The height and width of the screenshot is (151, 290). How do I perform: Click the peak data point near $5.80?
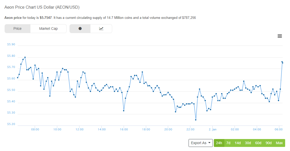[25, 57]
